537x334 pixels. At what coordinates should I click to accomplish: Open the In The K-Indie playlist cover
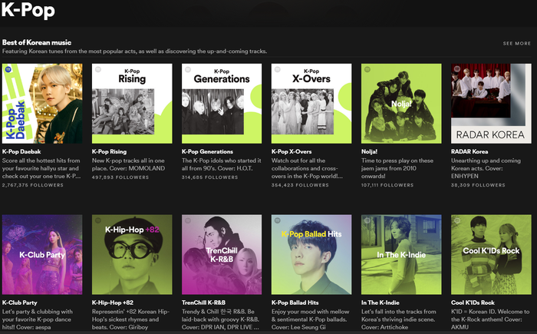(401, 254)
